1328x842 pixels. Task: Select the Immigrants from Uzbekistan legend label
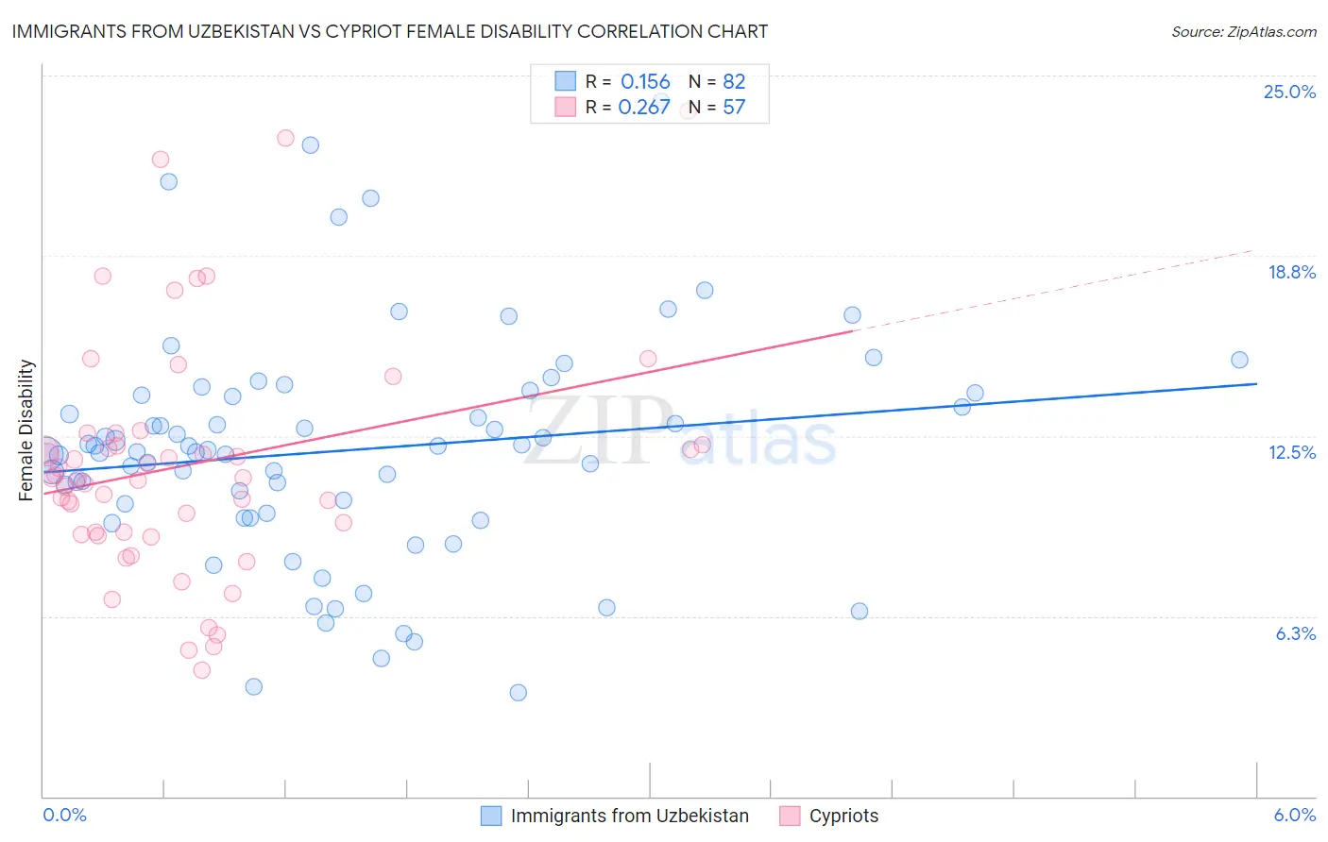pyautogui.click(x=629, y=816)
